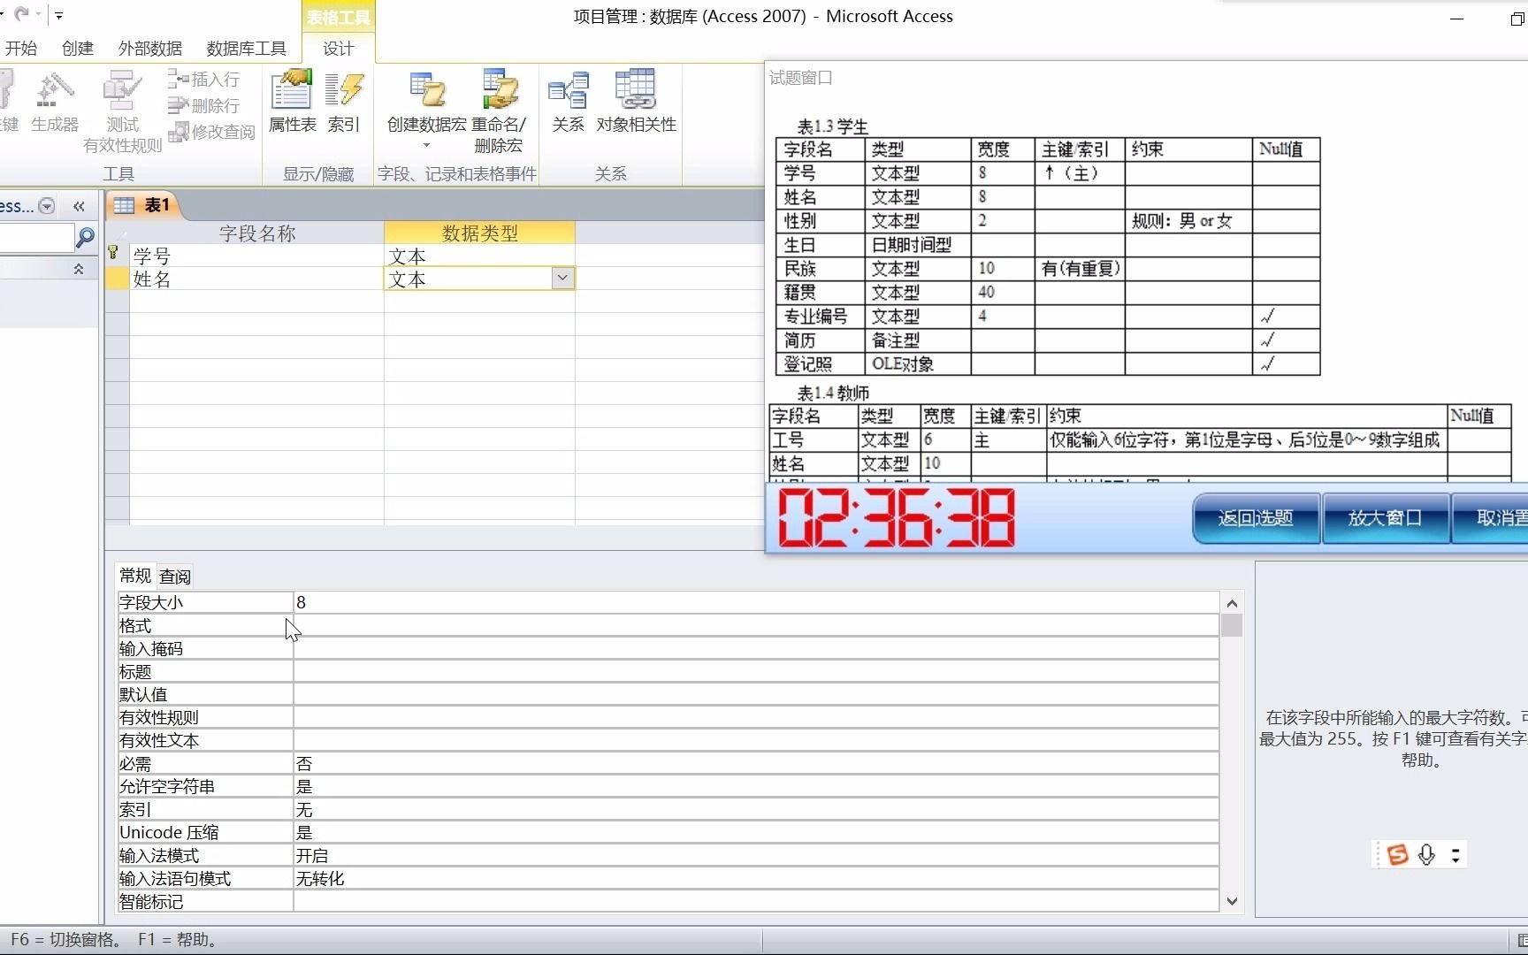Click the Redo arrow in Quick Access Toolbar
1528x955 pixels.
tap(22, 14)
